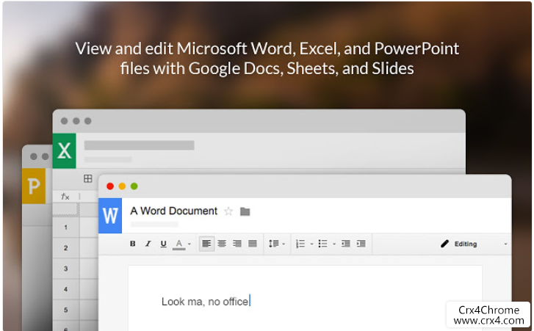The width and height of the screenshot is (534, 331).
Task: Apply a numbered list
Action: pos(300,244)
